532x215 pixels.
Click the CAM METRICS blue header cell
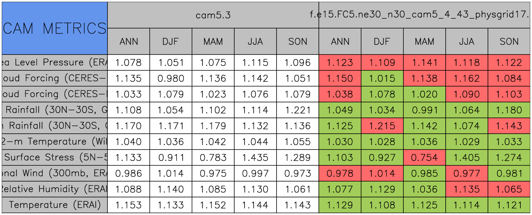55,28
